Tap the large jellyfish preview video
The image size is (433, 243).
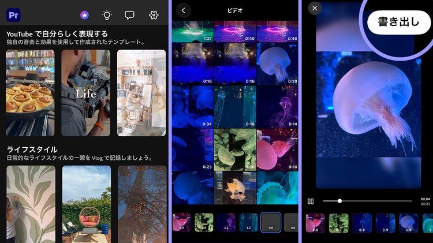pyautogui.click(x=368, y=104)
